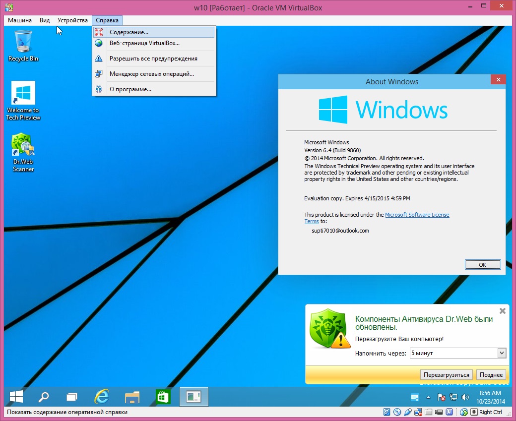Click the mouse integration indicator icon

464,412
